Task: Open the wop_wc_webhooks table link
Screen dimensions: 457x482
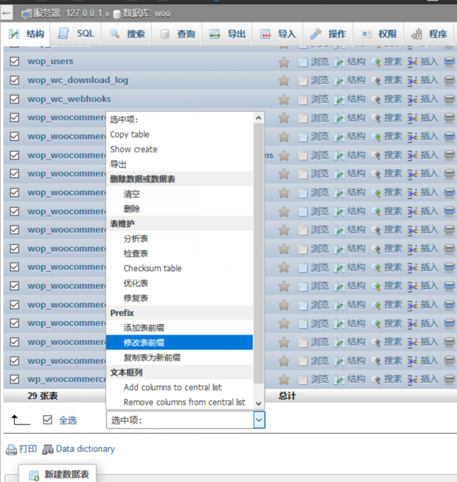Action: [x=69, y=99]
